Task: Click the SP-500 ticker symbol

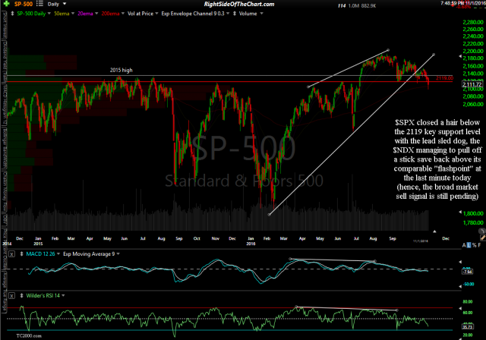Action: (24, 4)
